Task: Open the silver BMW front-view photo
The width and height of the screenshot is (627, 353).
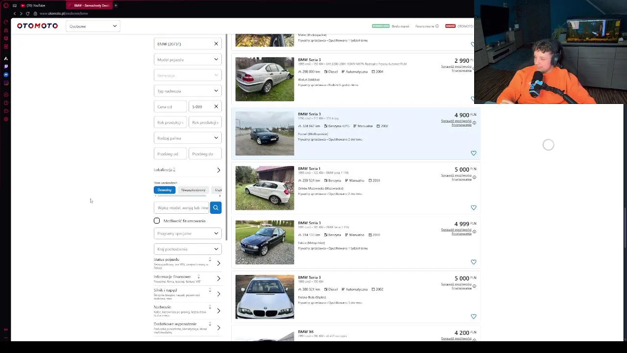Action: pos(265,297)
